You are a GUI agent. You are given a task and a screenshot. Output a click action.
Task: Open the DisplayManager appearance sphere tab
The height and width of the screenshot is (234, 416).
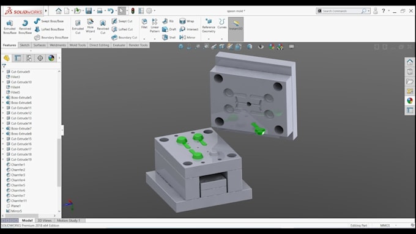(51, 58)
